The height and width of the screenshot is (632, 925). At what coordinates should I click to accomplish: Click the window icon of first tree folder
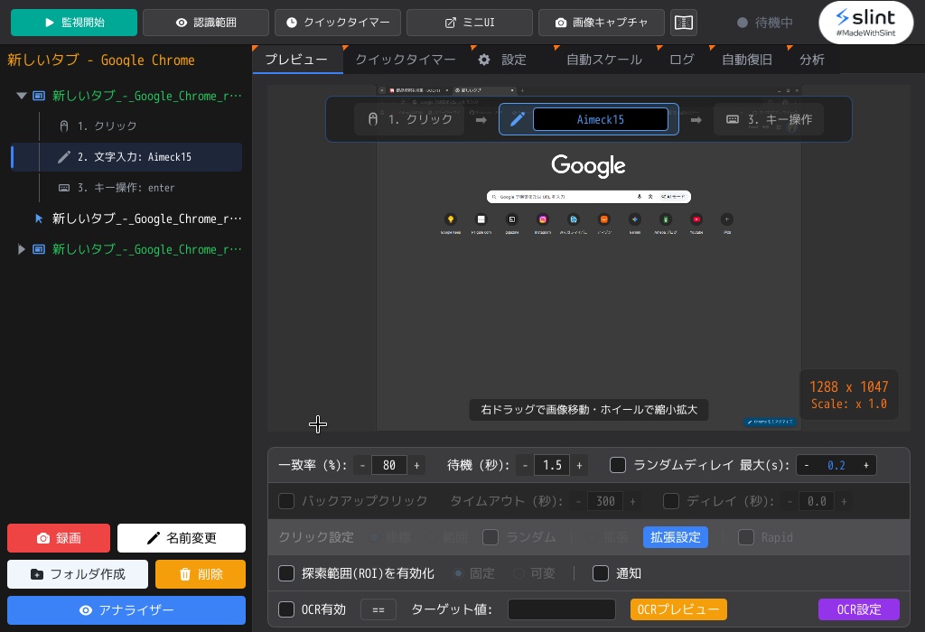(x=39, y=96)
